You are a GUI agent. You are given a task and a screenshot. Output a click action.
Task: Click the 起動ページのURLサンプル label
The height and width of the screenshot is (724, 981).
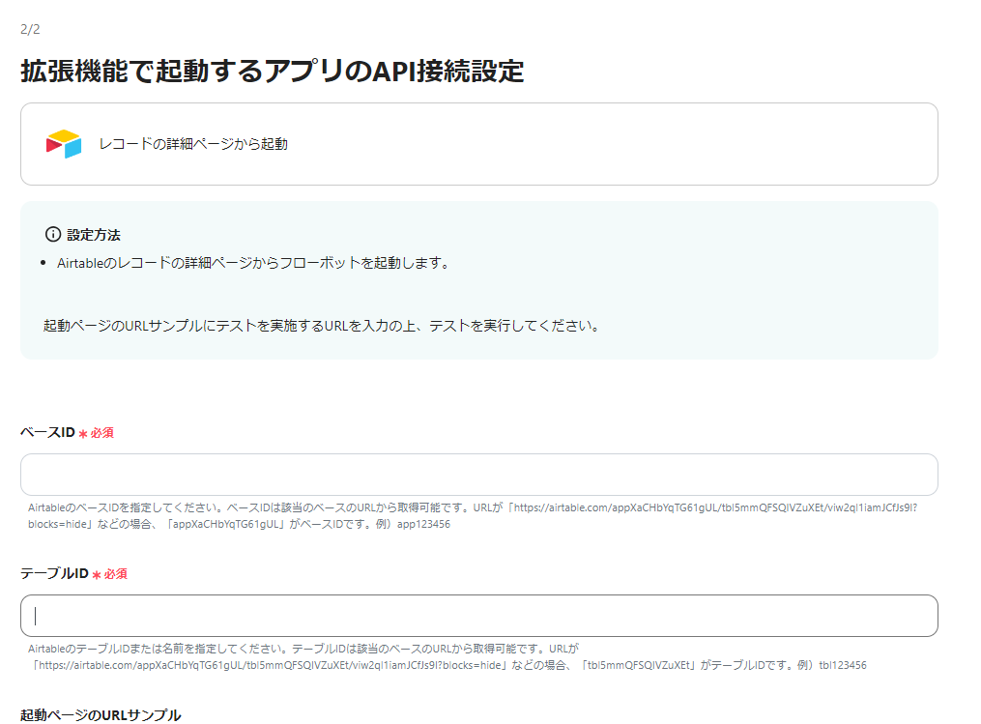[x=101, y=714]
